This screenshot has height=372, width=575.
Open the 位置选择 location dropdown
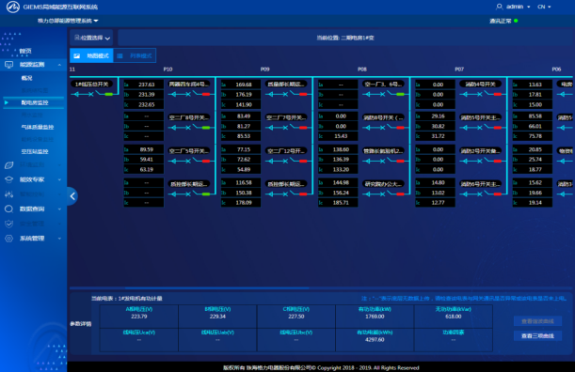coord(91,38)
